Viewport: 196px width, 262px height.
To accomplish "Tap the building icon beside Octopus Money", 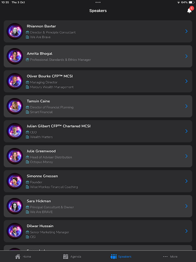I will click(27, 162).
